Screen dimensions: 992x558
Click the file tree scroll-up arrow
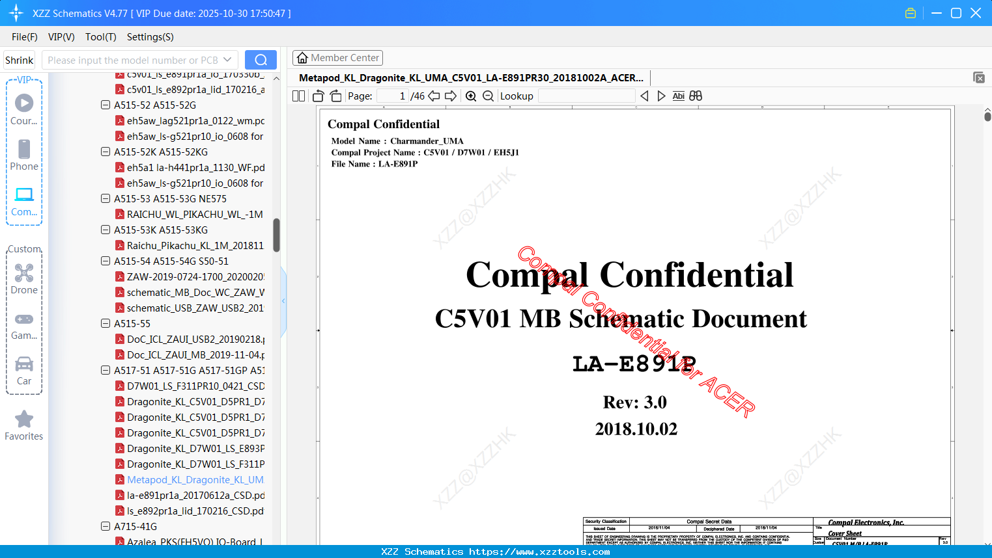point(276,78)
